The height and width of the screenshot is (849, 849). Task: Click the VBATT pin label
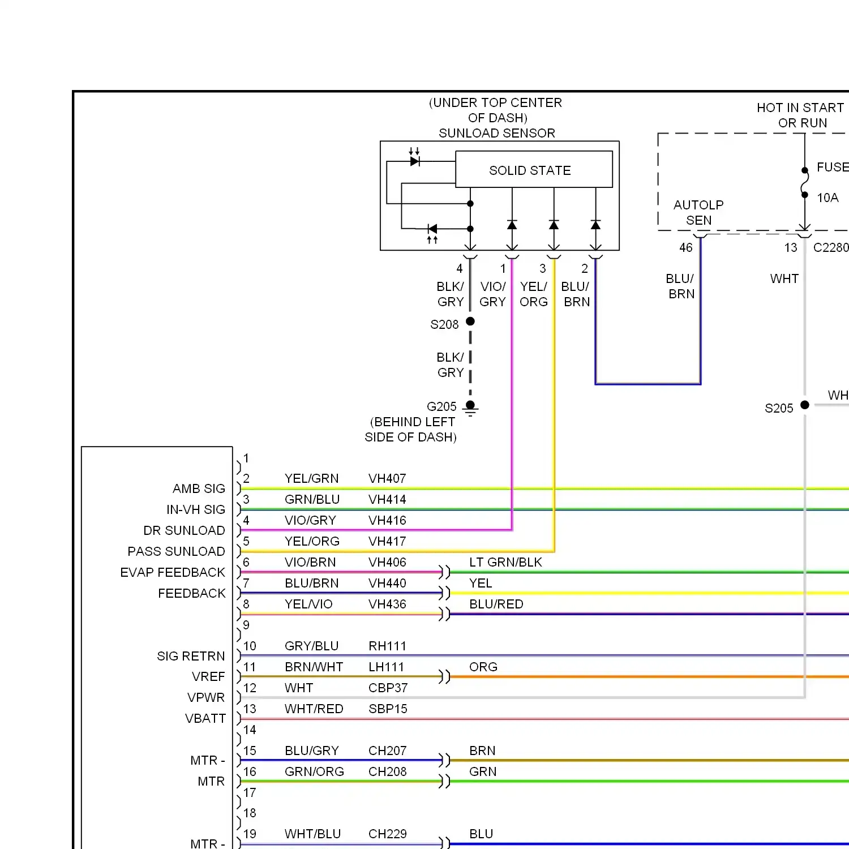pos(205,718)
